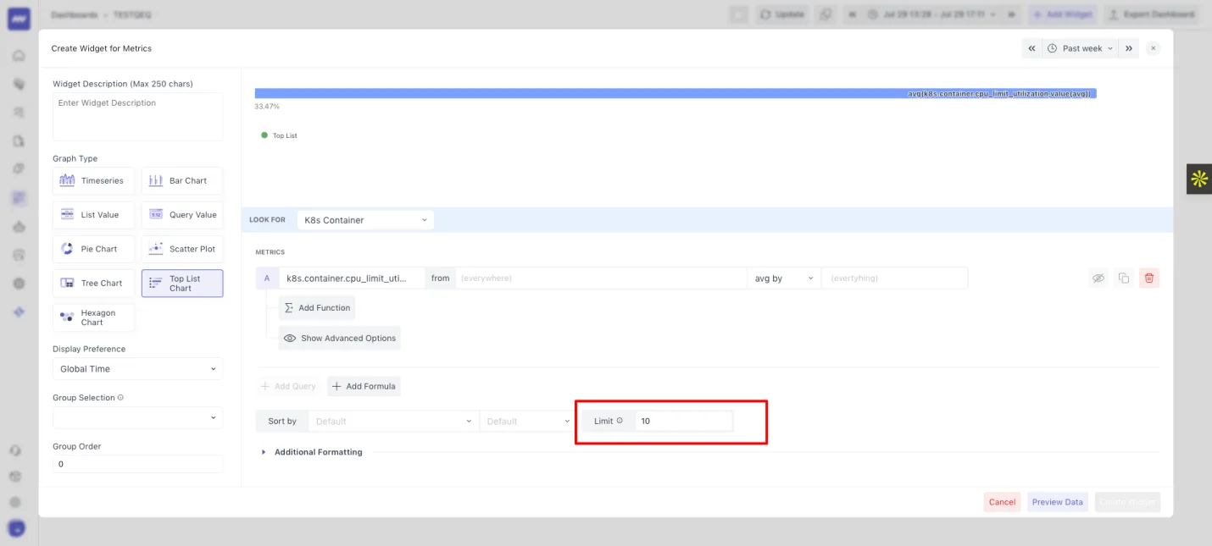1212x546 pixels.
Task: Click the Limit field showing 10
Action: pos(683,421)
